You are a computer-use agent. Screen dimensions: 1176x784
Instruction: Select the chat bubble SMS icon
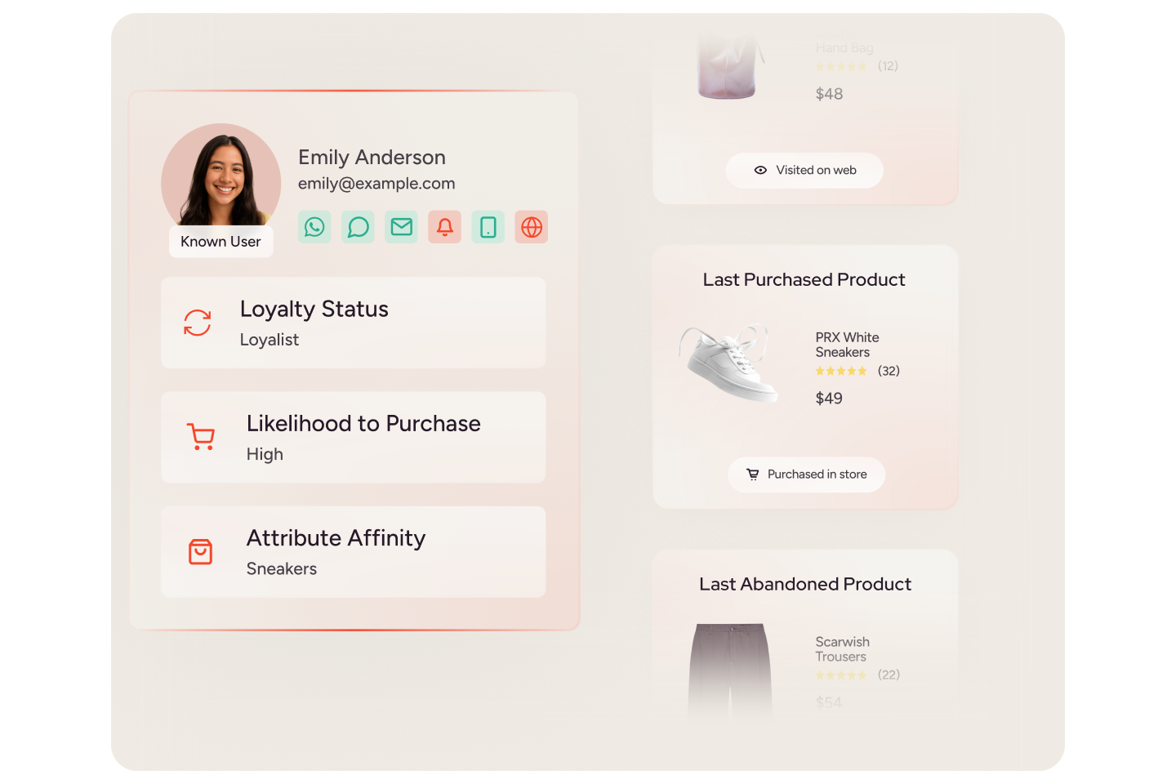pyautogui.click(x=358, y=227)
